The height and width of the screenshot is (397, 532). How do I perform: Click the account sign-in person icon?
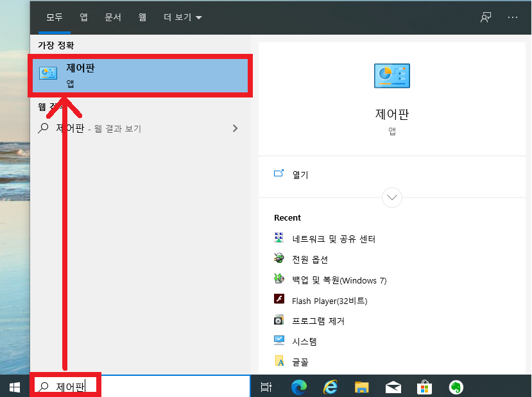[486, 17]
